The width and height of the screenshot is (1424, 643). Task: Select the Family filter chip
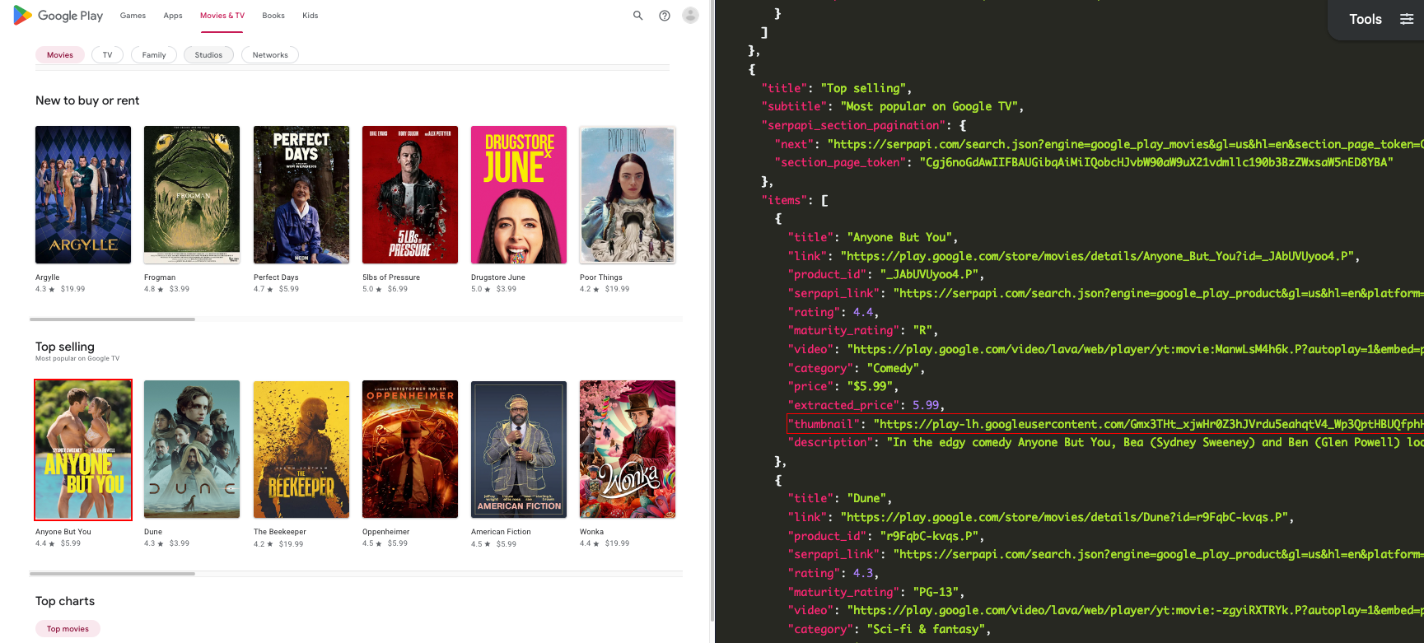(x=154, y=55)
